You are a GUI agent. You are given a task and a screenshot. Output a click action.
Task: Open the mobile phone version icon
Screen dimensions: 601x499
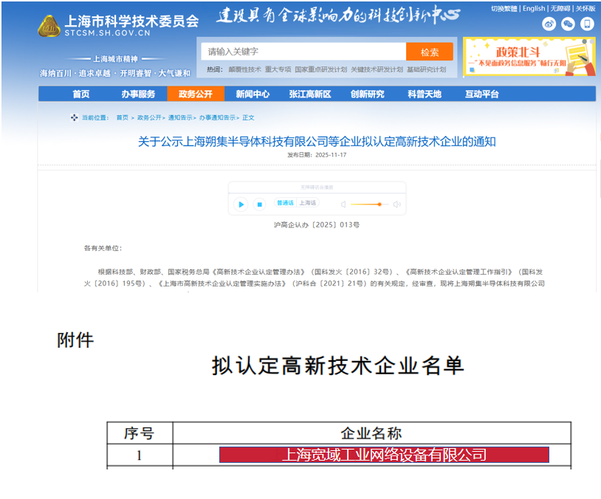click(587, 24)
